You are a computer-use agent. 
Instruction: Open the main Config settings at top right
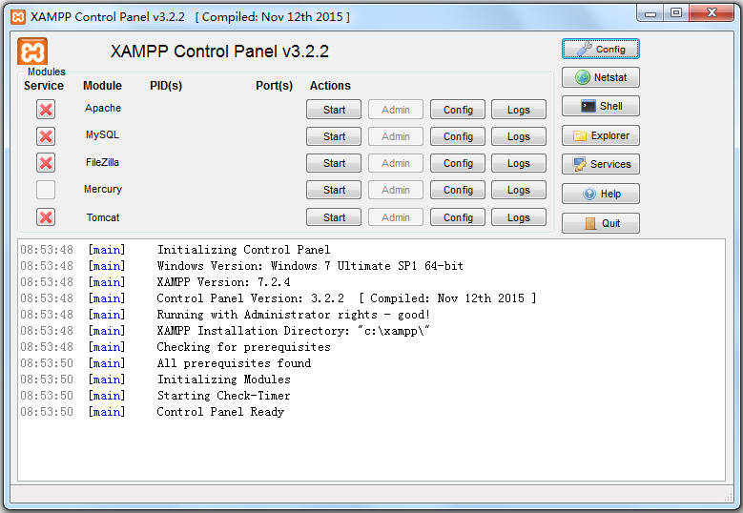coord(600,49)
